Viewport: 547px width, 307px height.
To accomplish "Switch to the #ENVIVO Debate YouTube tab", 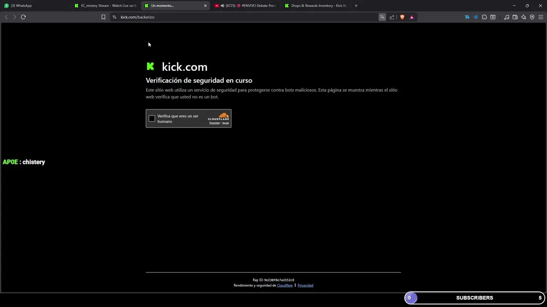I will pyautogui.click(x=246, y=6).
